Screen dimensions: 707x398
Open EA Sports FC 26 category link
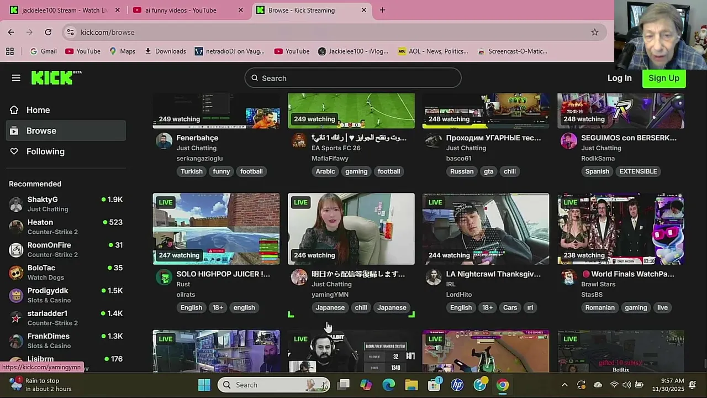point(336,148)
